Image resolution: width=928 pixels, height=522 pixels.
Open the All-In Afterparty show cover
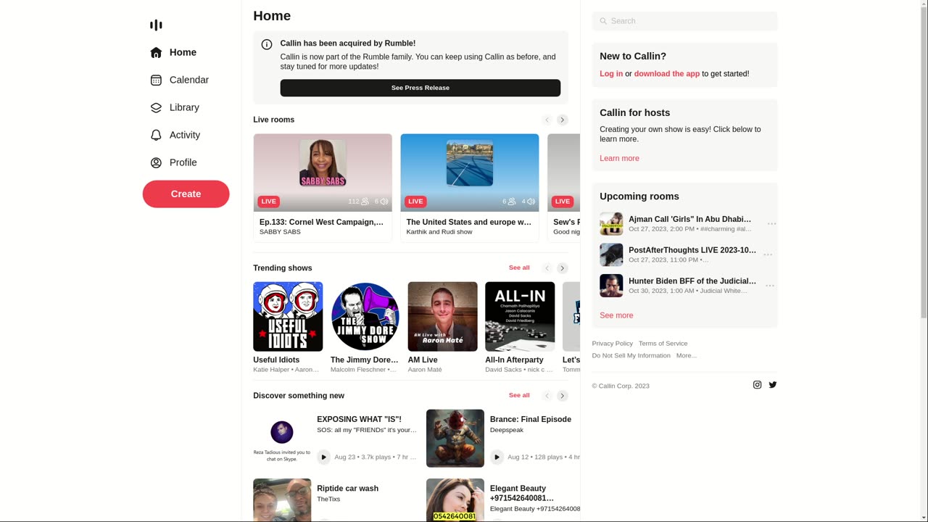(x=520, y=317)
